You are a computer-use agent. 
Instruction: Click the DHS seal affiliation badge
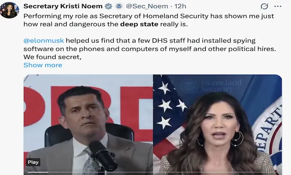(x=119, y=6)
